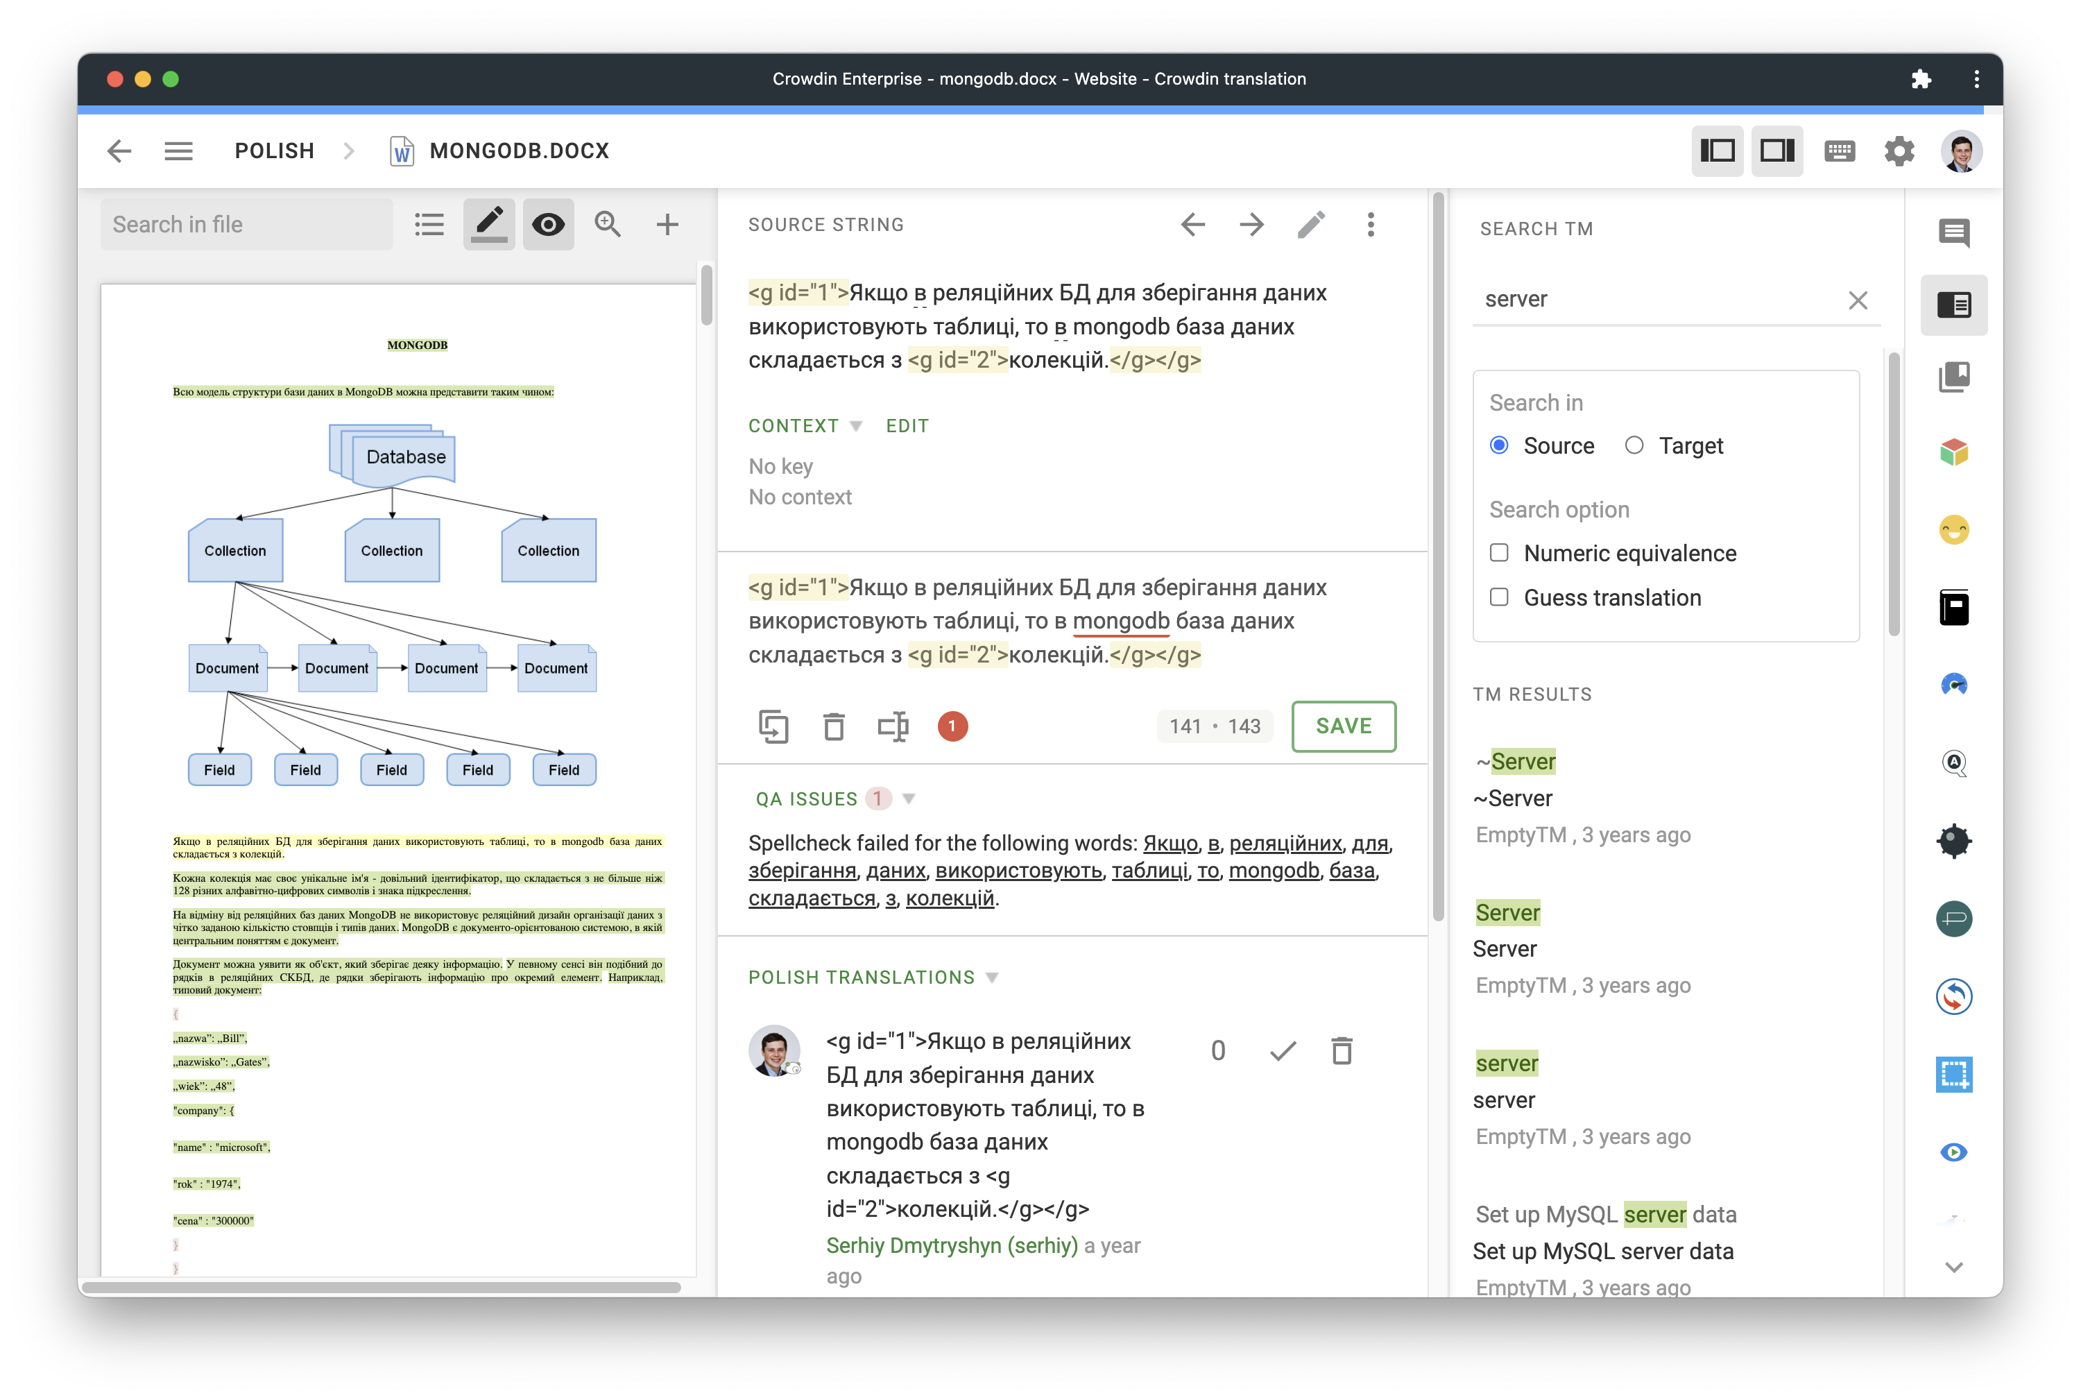Toggle the file preview eye icon

point(548,224)
